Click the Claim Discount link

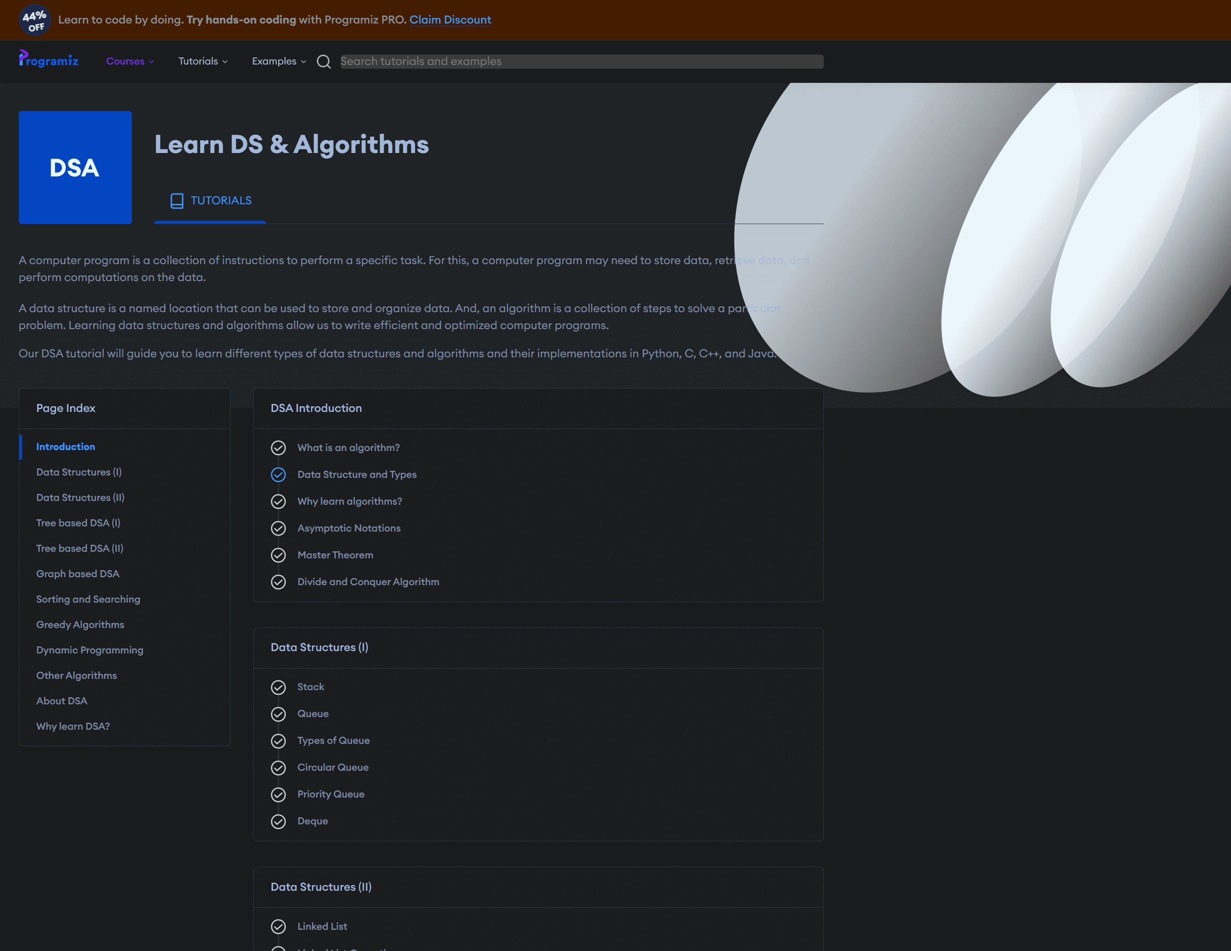pyautogui.click(x=451, y=20)
